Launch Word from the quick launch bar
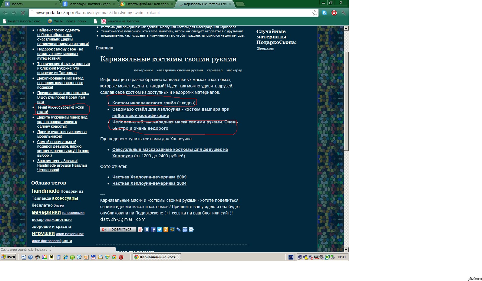Screen dimensions: 482x281 [24, 257]
